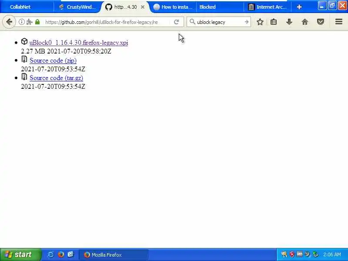Download Source code (zip) link
Image resolution: width=348 pixels, height=261 pixels.
click(53, 60)
